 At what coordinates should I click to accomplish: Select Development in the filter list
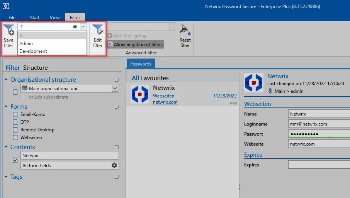(x=52, y=51)
